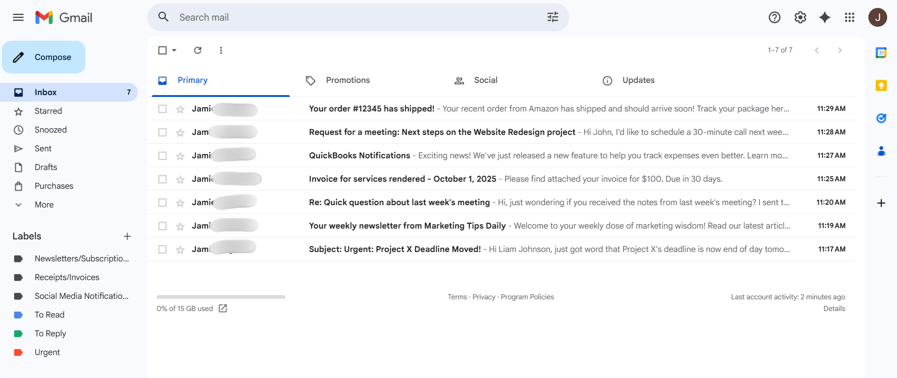Switch to the Updates tab
Screen dimensions: 897x378
(638, 80)
